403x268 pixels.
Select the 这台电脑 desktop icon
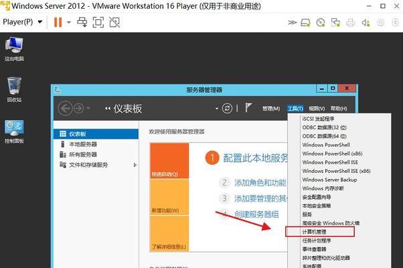(x=14, y=49)
